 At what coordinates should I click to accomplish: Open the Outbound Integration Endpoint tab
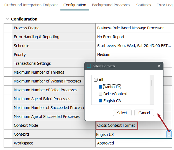[x=31, y=5]
